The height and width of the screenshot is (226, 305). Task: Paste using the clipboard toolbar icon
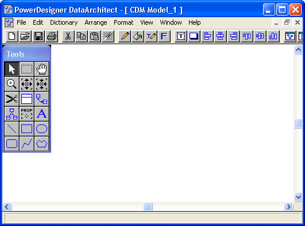click(95, 36)
